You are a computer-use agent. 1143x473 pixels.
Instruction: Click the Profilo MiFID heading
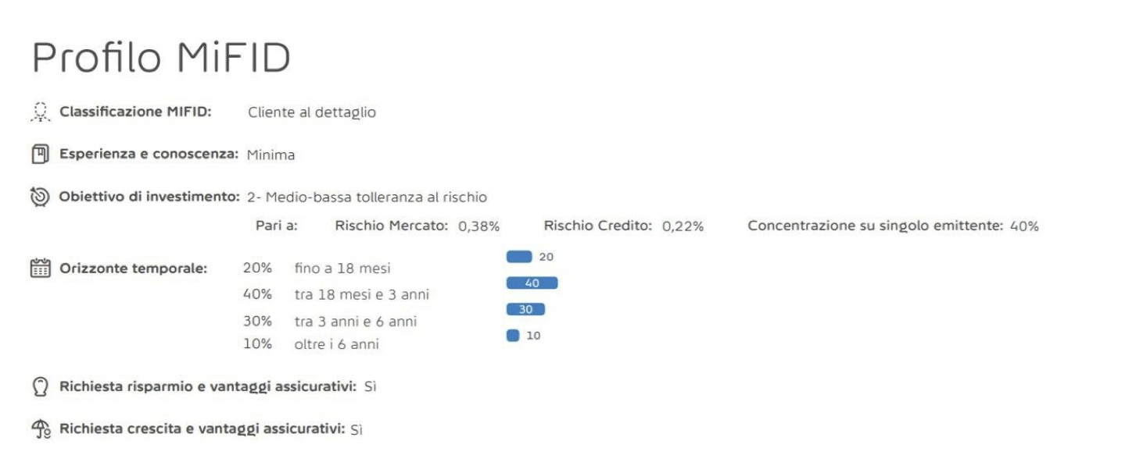tap(161, 58)
